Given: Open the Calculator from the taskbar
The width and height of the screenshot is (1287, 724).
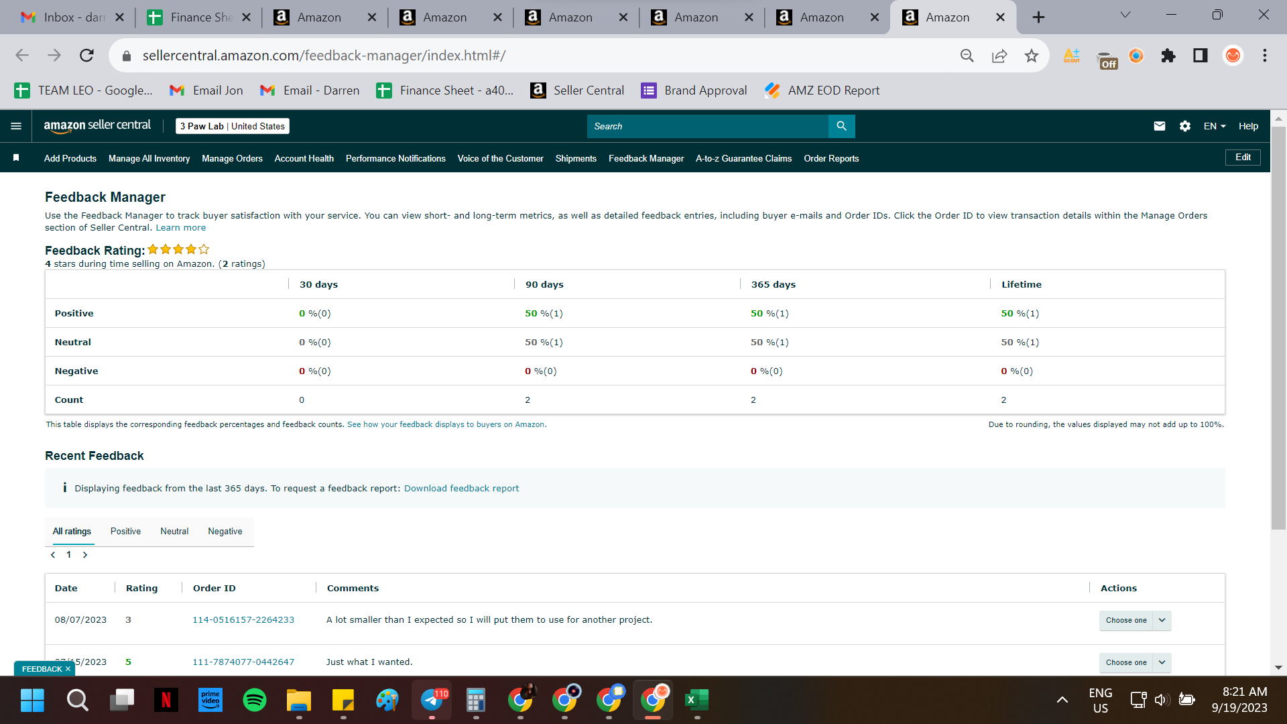Looking at the screenshot, I should point(476,701).
